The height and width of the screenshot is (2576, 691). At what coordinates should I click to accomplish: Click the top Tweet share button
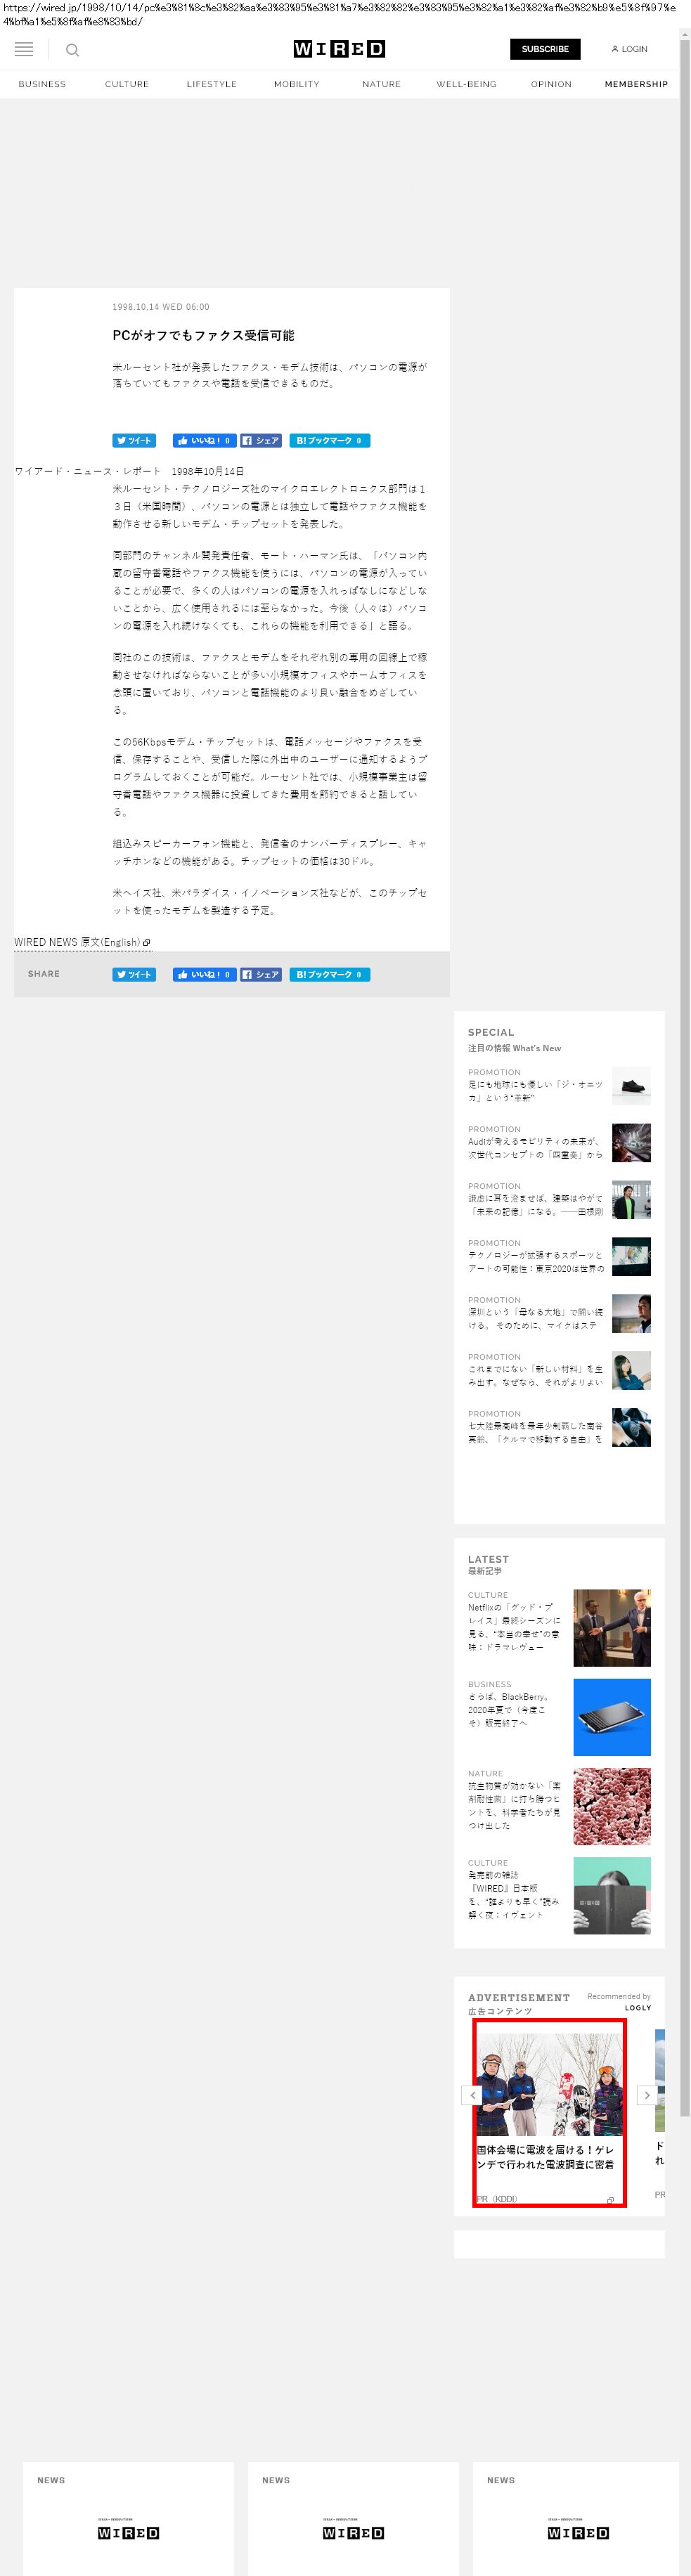pos(134,440)
